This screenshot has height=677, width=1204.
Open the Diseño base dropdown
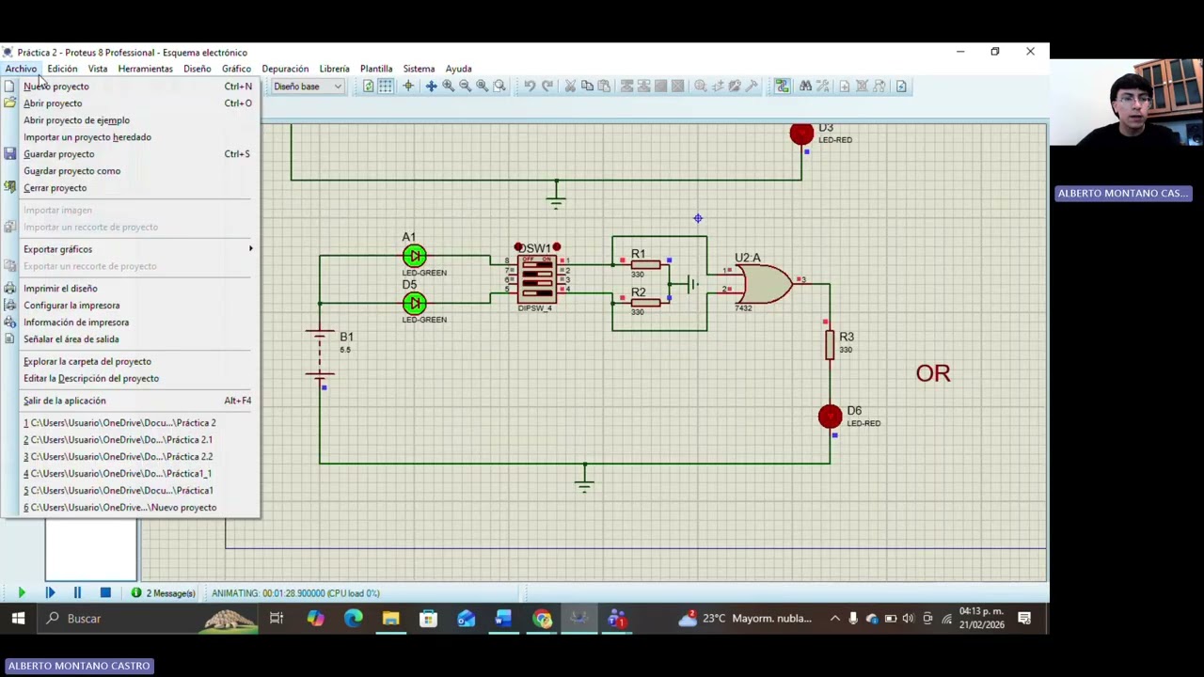(x=308, y=87)
